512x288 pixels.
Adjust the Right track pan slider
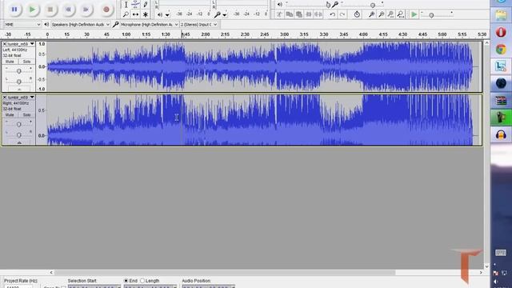pos(18,135)
